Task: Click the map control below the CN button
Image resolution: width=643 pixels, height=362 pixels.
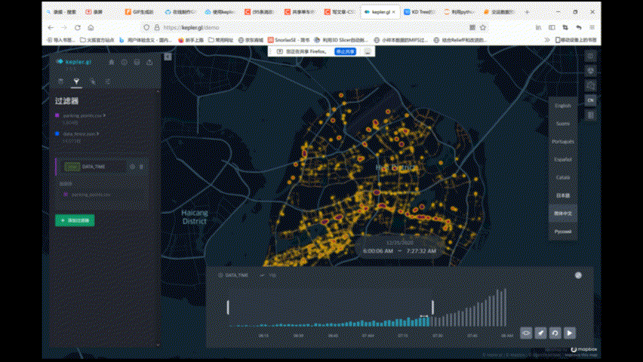Action: pyautogui.click(x=590, y=115)
